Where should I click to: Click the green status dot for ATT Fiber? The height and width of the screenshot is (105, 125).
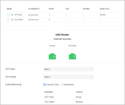click(x=12, y=15)
